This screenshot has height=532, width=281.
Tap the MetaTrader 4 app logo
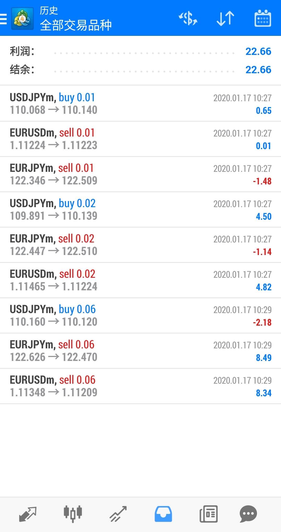(22, 19)
